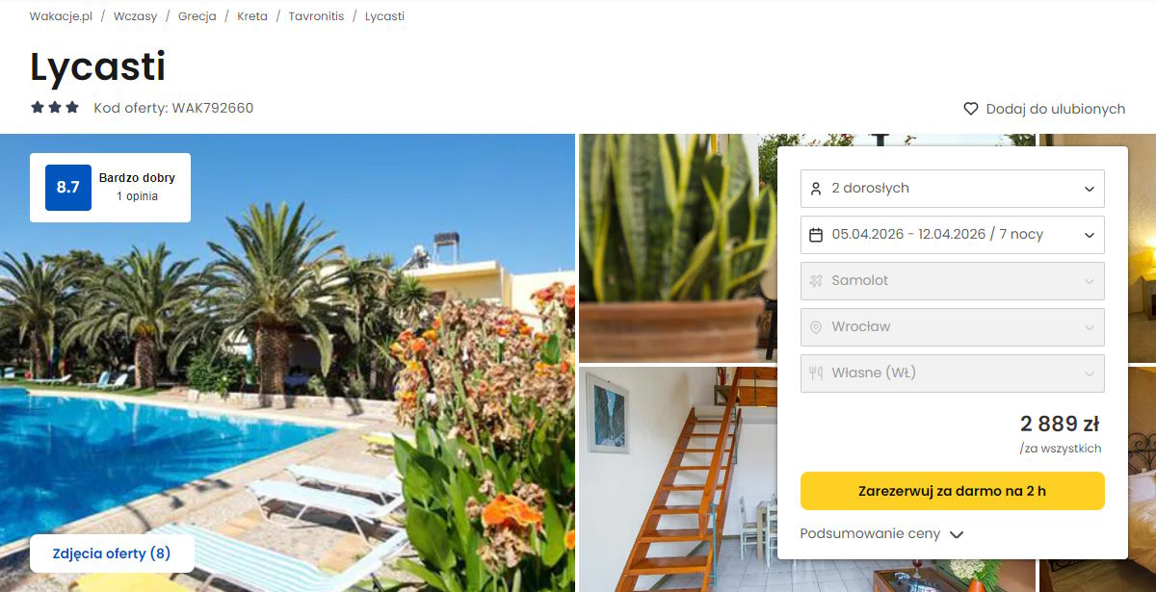Open the Samolot transport dropdown
Screen dimensions: 1156x592
[x=953, y=281]
